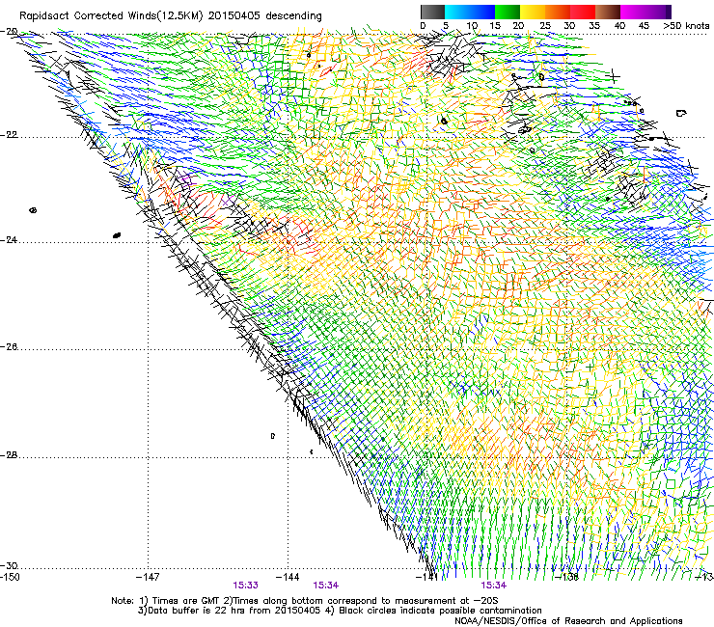The width and height of the screenshot is (714, 627).
Task: Click the legend value '25' label
Action: pyautogui.click(x=544, y=26)
